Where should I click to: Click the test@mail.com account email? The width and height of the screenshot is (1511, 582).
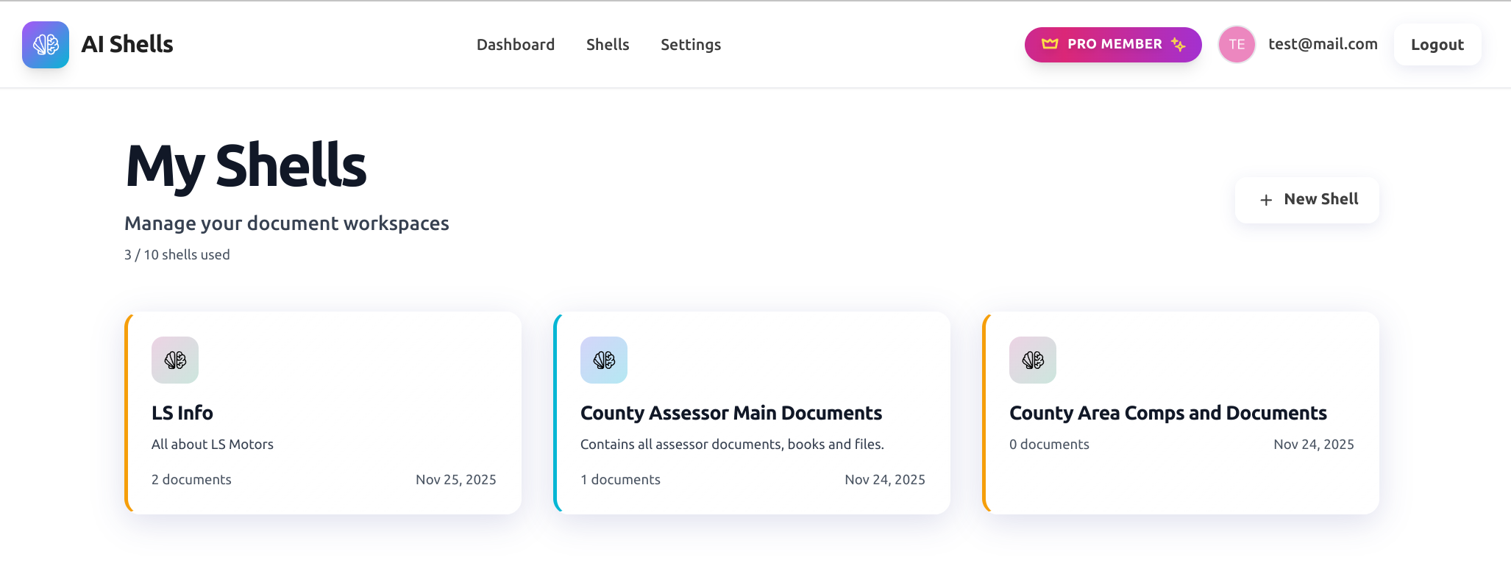point(1323,44)
